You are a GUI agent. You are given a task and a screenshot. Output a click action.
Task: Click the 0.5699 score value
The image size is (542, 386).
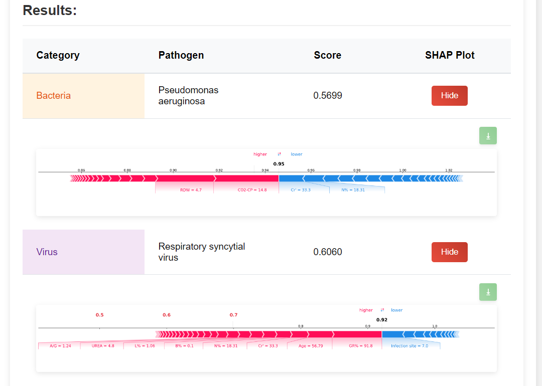[327, 96]
